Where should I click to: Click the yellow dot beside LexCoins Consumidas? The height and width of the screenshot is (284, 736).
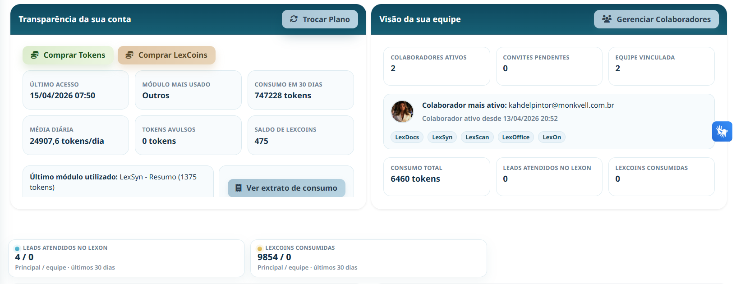(260, 248)
